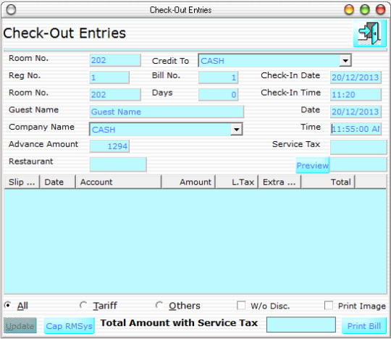391x339 pixels.
Task: Click the Date field below Check-In Time
Action: point(356,112)
